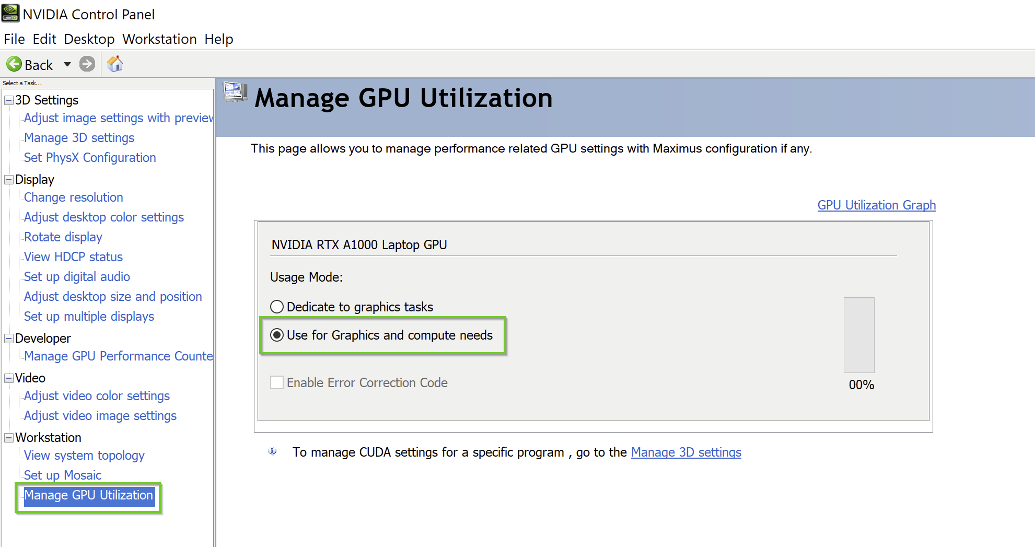This screenshot has height=547, width=1035.
Task: Collapse the Workstation tree node
Action: pos(9,438)
